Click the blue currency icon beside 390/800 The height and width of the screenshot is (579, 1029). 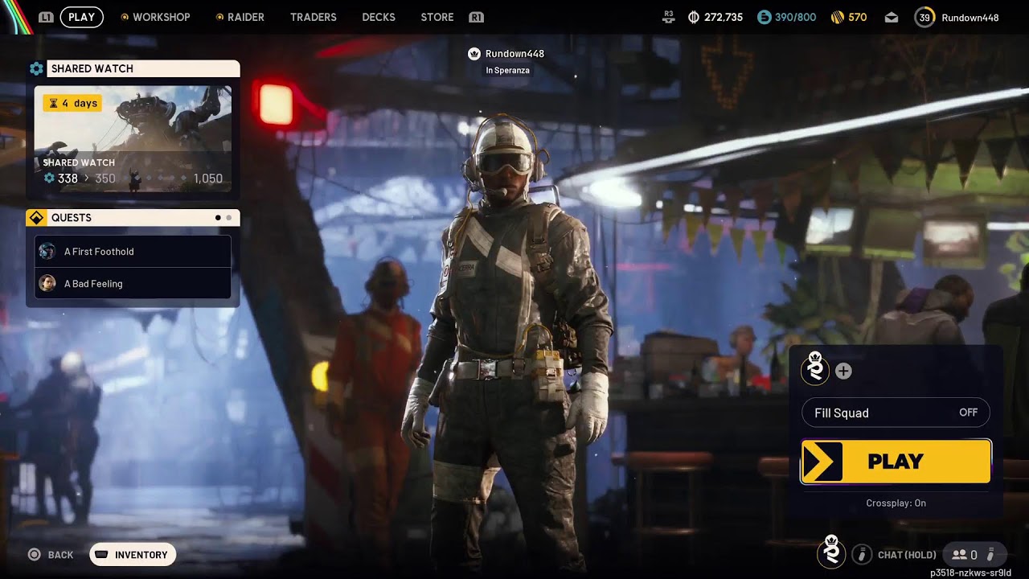coord(764,17)
